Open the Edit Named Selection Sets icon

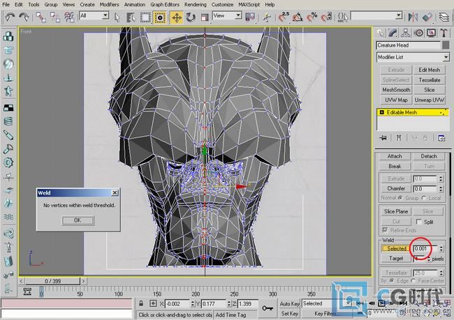click(342, 17)
